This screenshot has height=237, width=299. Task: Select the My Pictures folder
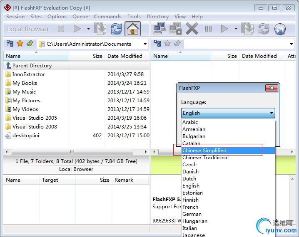77,101
